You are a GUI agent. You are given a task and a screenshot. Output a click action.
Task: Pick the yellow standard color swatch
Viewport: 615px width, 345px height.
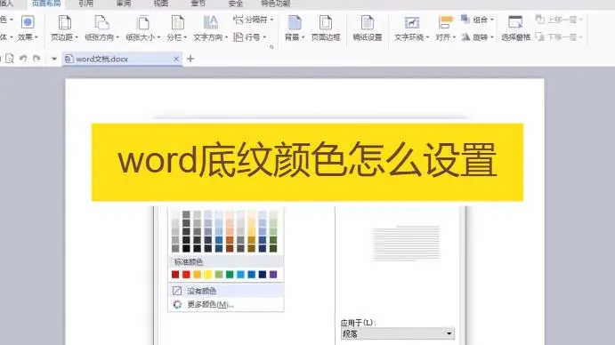tap(208, 275)
